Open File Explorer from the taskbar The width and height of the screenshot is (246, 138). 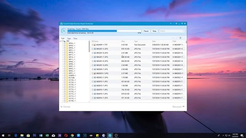pos(22,135)
